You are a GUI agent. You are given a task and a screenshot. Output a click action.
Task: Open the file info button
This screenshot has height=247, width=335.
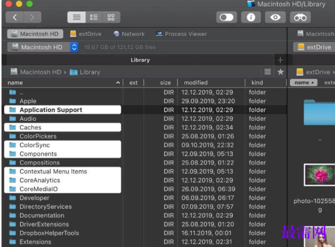click(x=251, y=17)
